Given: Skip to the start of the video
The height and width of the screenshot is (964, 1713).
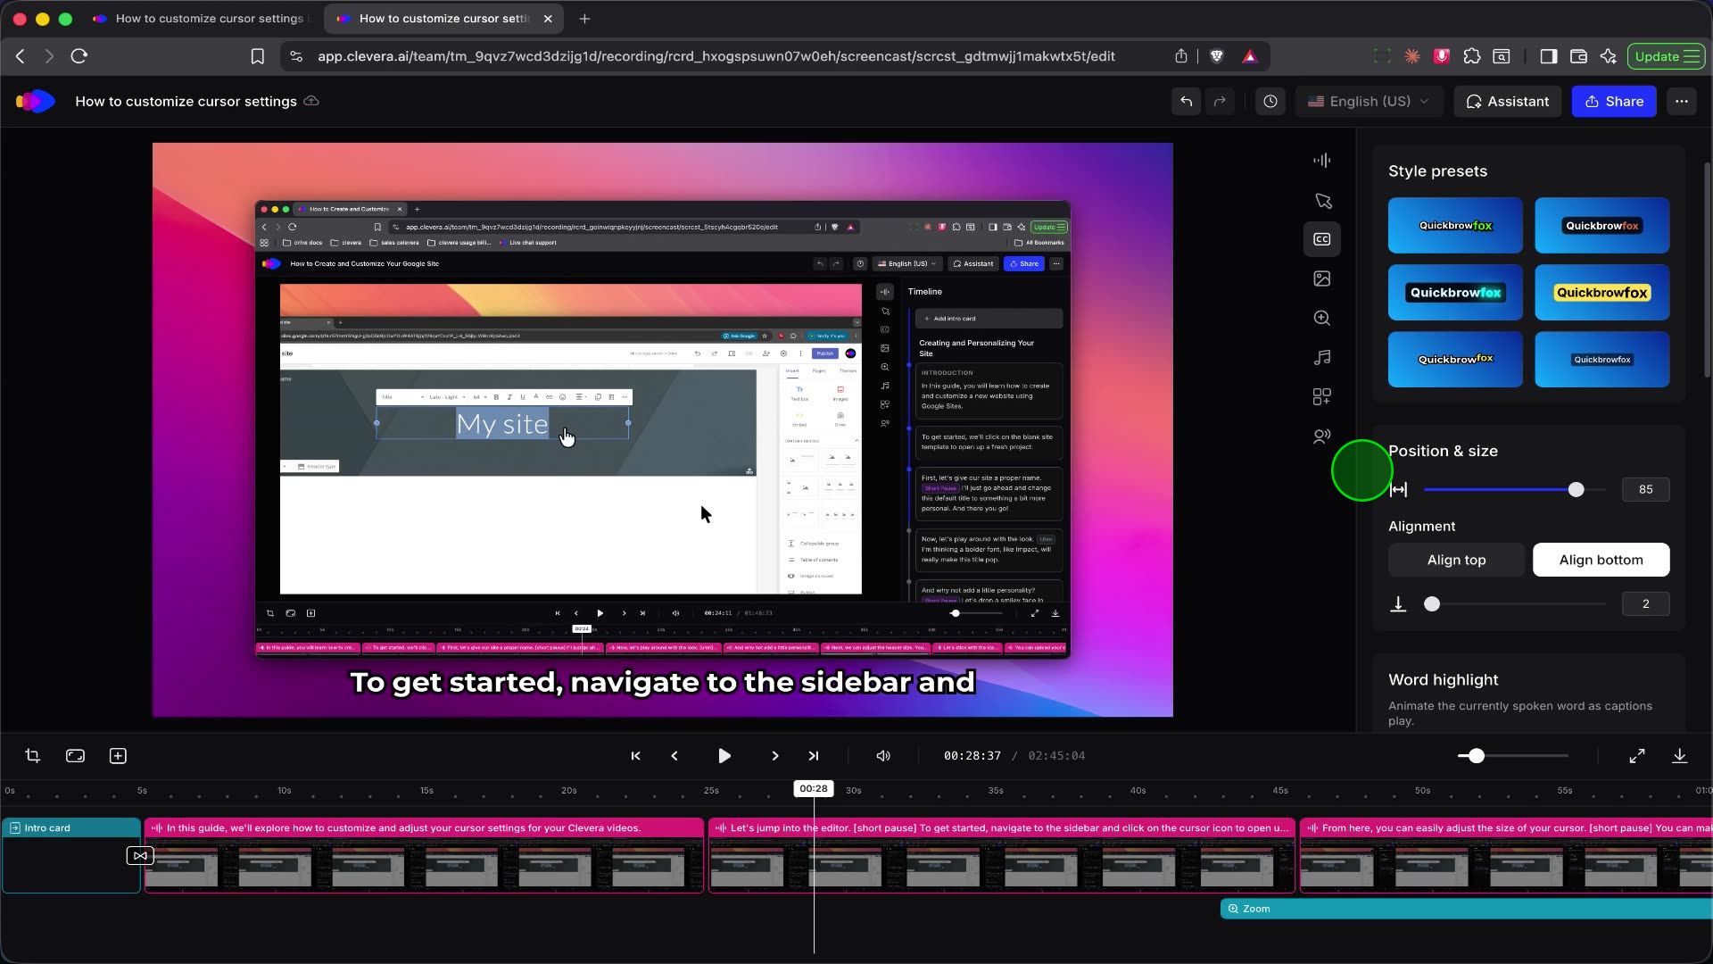Looking at the screenshot, I should click(635, 756).
